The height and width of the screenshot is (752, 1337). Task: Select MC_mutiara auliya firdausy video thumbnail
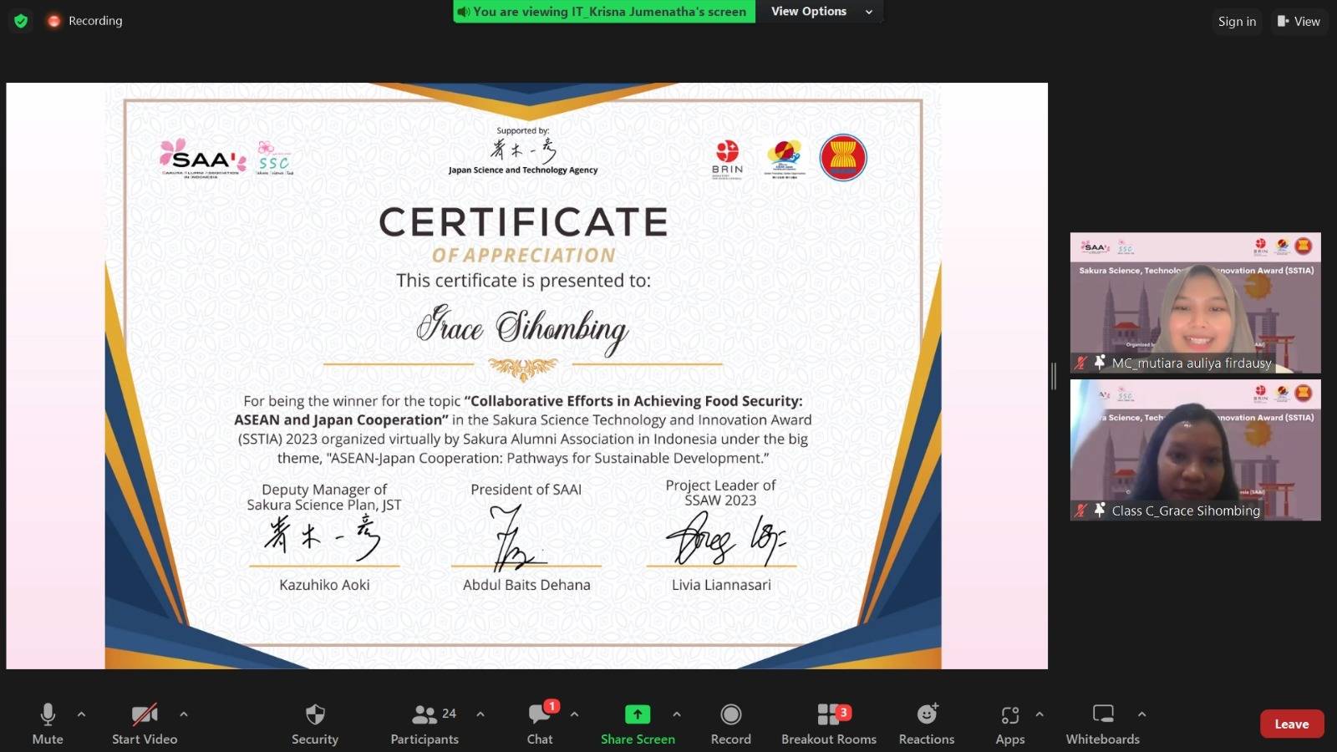click(x=1195, y=302)
